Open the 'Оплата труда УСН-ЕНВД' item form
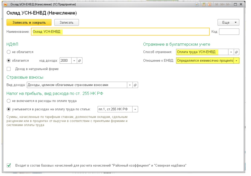This screenshot has width=251, height=176. coord(236,52)
